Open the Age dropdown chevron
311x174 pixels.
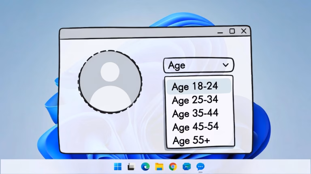(226, 65)
